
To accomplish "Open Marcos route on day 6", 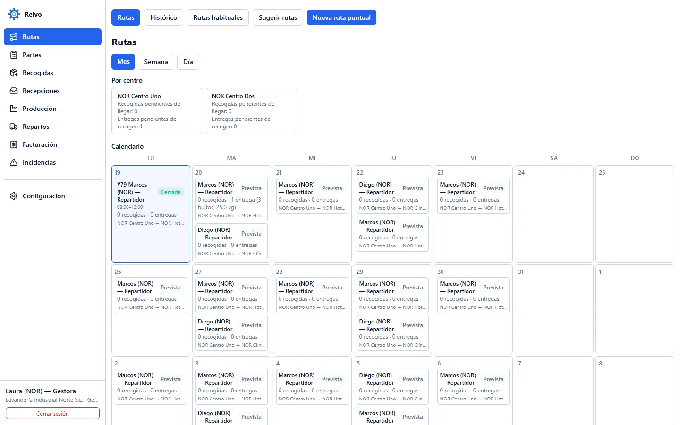I will tap(474, 387).
